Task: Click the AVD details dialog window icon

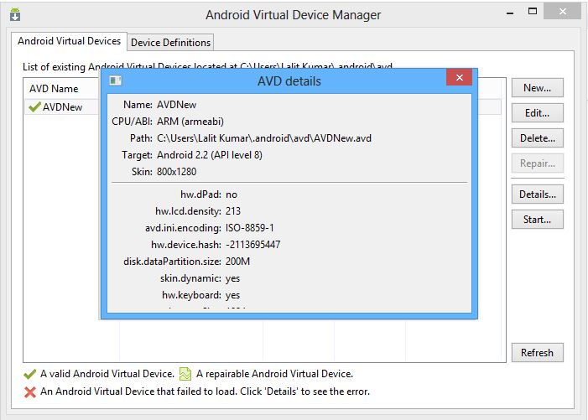Action: [x=116, y=80]
